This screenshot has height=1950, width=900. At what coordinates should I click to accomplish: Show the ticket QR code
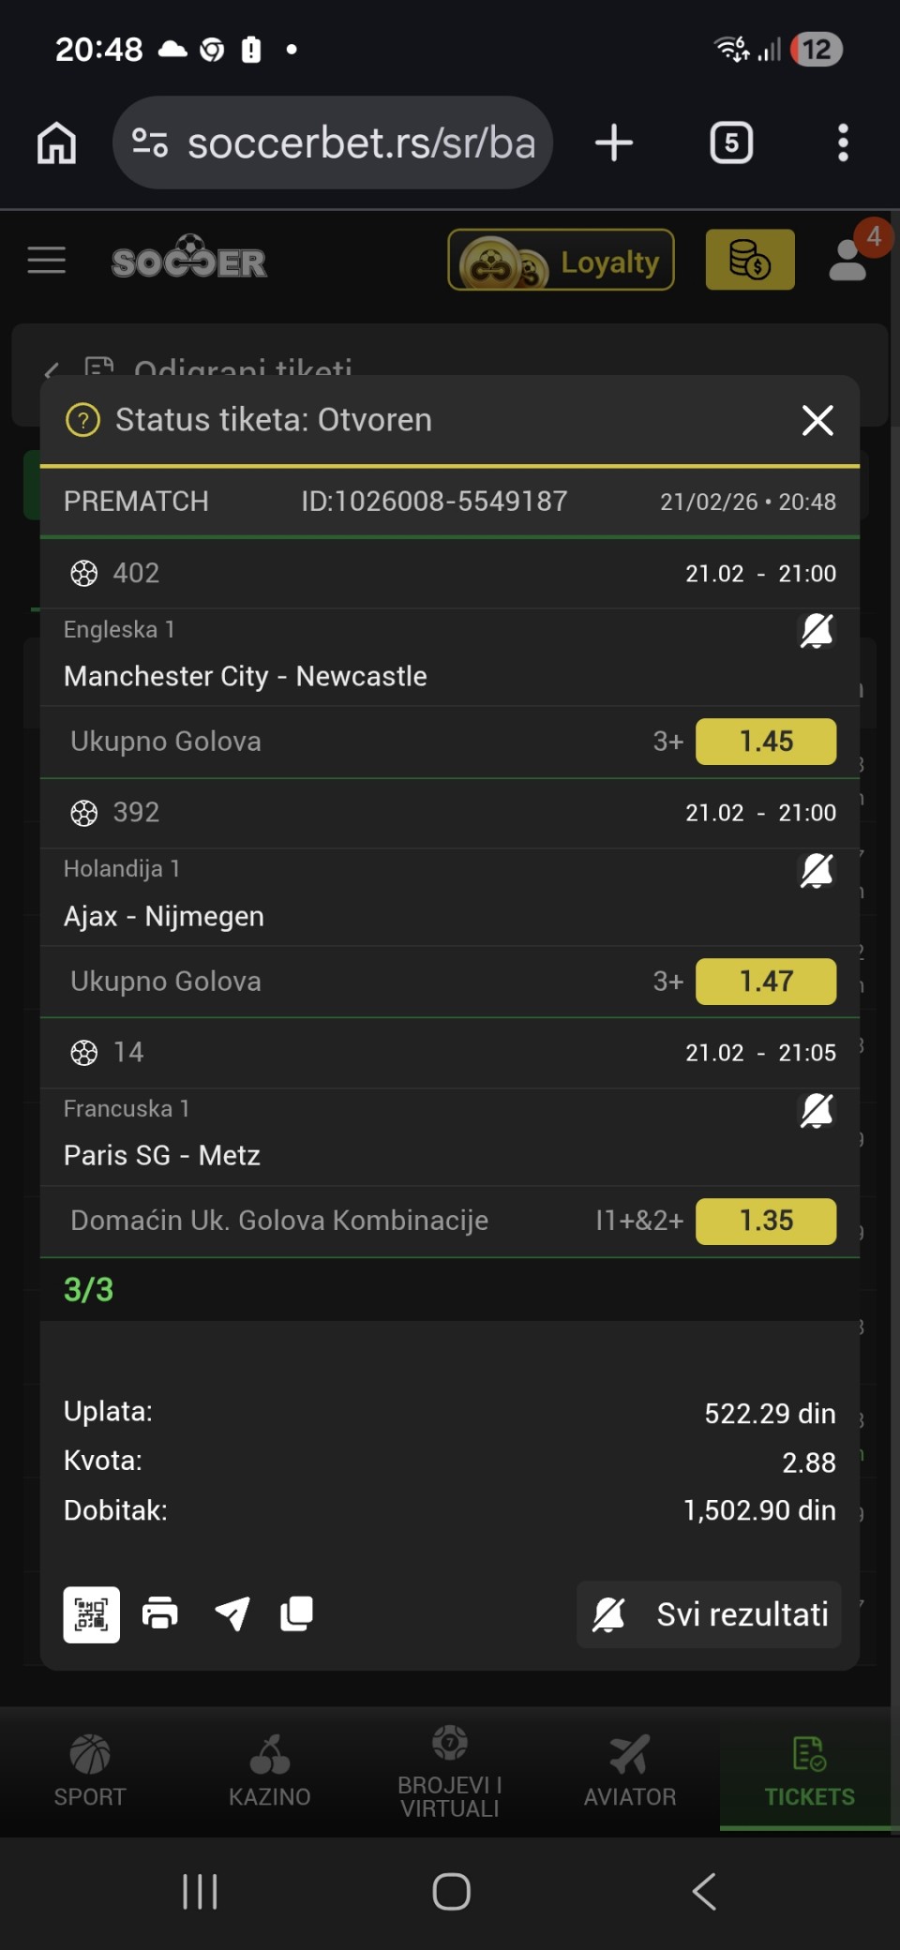(x=91, y=1614)
